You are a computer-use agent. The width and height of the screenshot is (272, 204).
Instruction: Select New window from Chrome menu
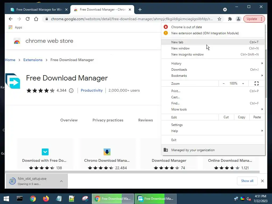click(x=213, y=48)
